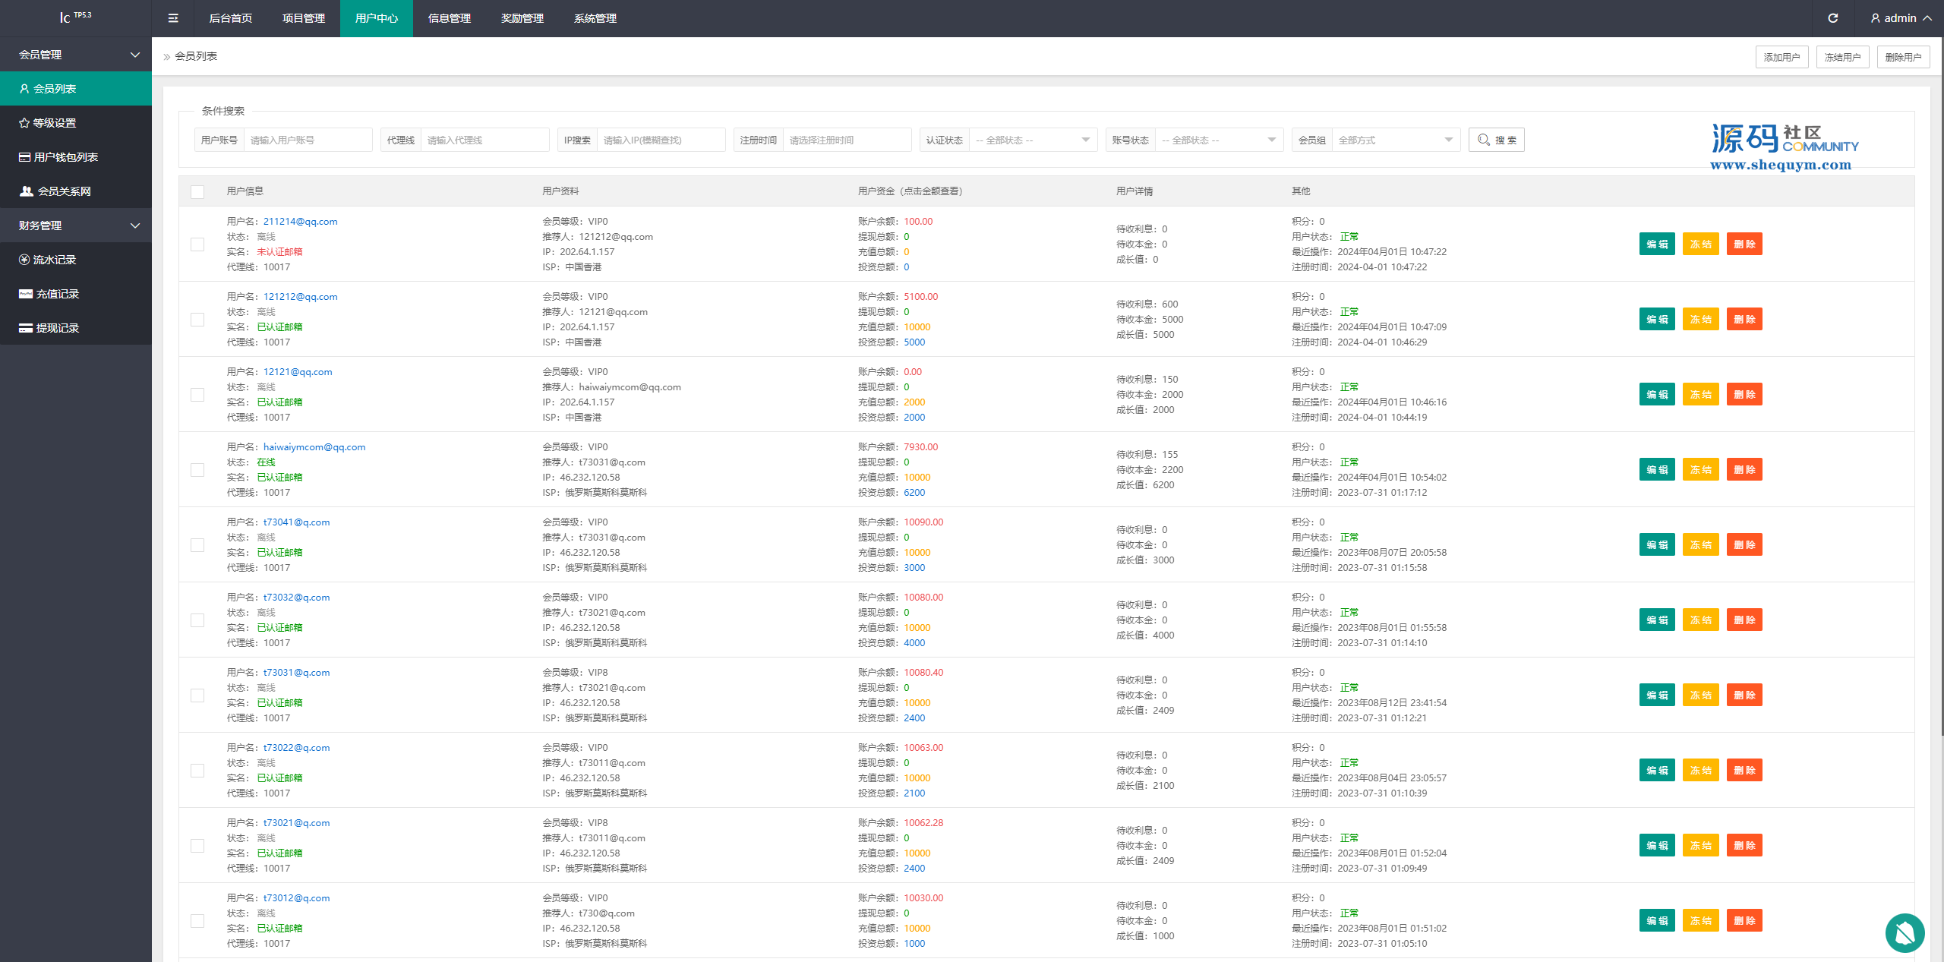Click the 冻结用户 button

pyautogui.click(x=1842, y=57)
